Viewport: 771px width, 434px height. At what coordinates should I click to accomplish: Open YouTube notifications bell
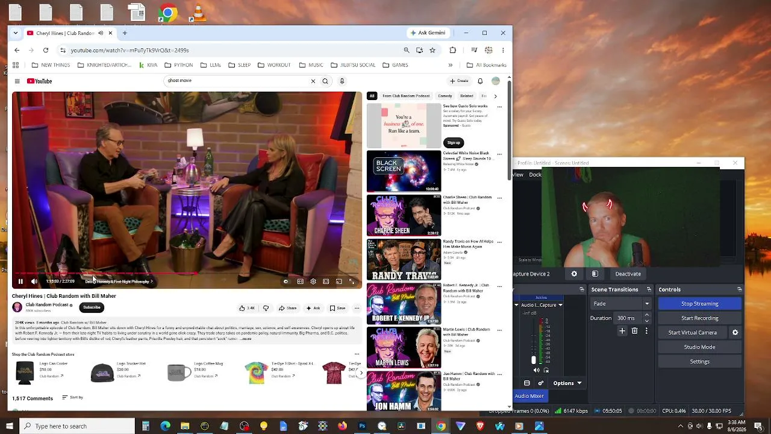pos(480,81)
